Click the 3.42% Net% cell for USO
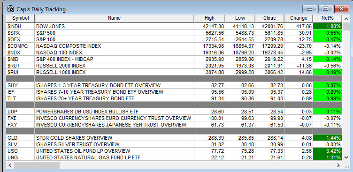This screenshot has width=353, height=172. [x=328, y=151]
